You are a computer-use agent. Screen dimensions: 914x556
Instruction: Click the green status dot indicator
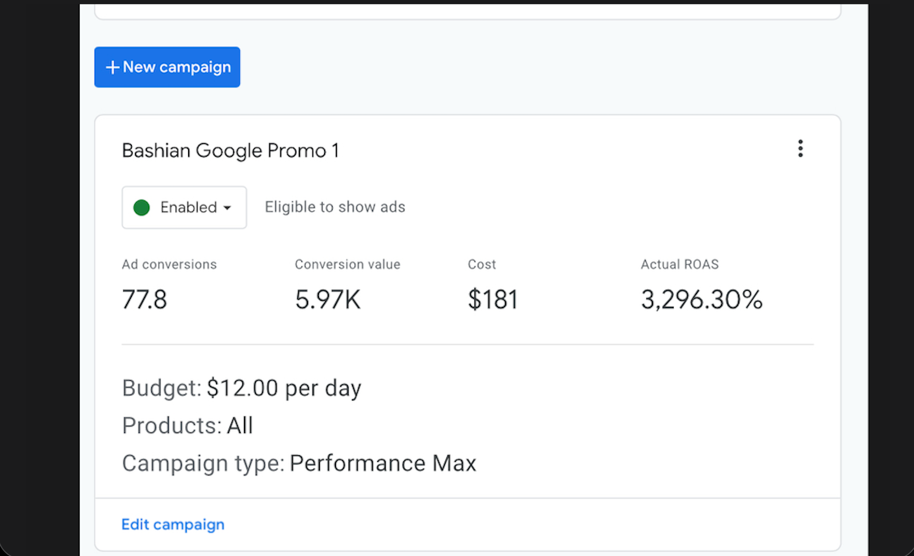pos(141,207)
